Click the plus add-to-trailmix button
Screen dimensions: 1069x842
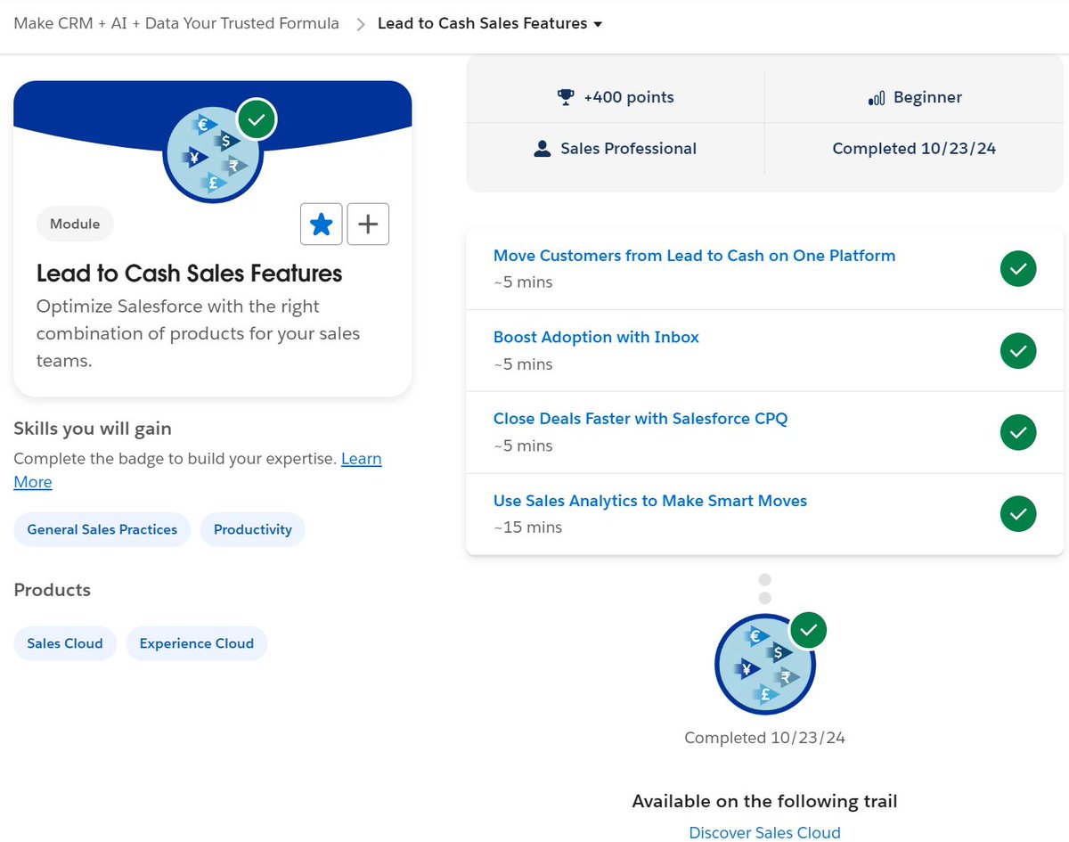tap(368, 225)
